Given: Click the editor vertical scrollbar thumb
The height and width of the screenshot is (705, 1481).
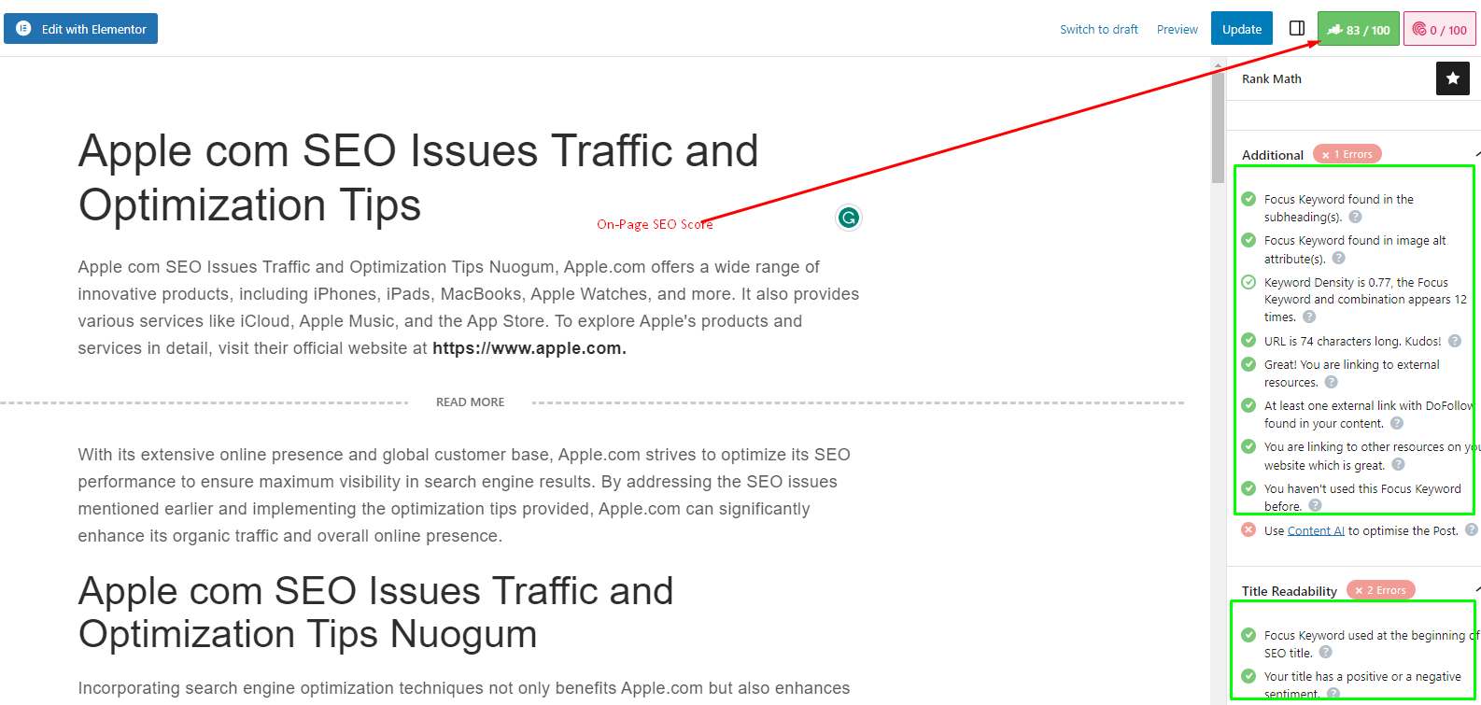Looking at the screenshot, I should (x=1218, y=126).
